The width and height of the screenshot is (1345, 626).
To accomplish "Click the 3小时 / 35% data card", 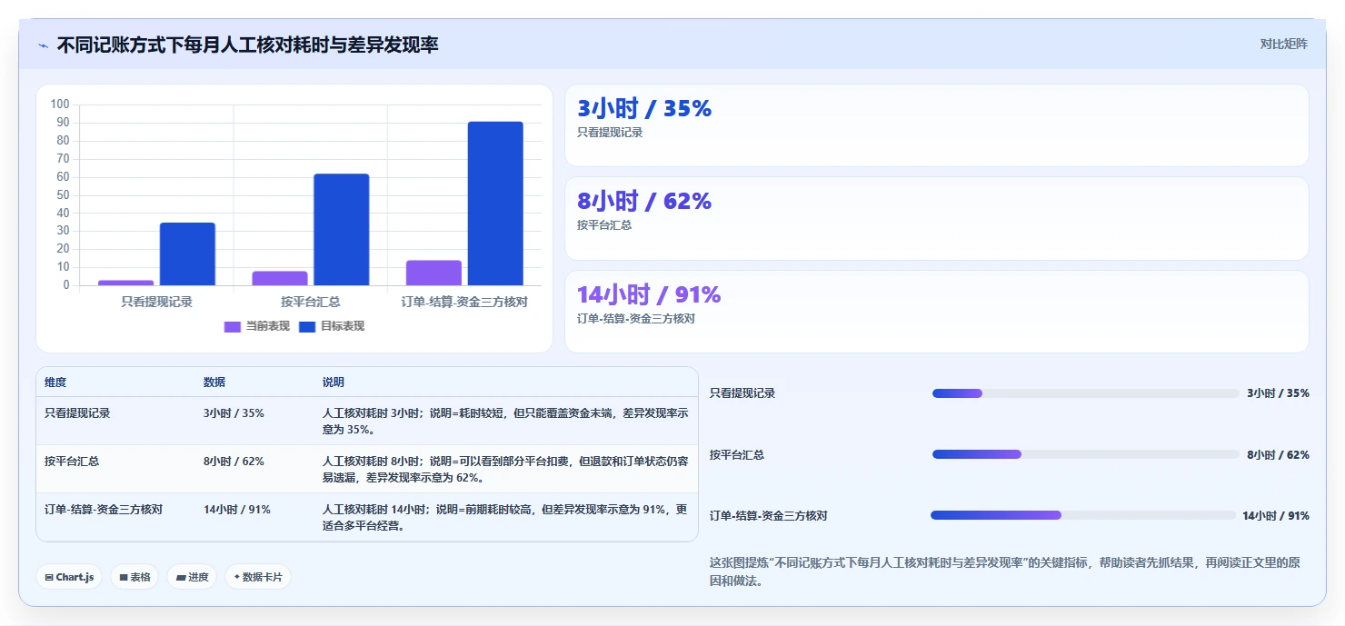I will [x=937, y=125].
